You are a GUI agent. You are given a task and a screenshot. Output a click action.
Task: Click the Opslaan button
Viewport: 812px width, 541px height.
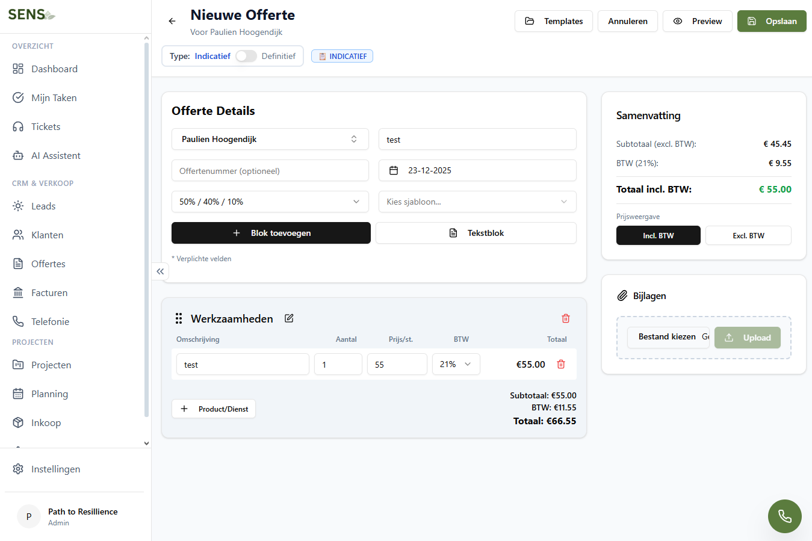click(x=772, y=20)
